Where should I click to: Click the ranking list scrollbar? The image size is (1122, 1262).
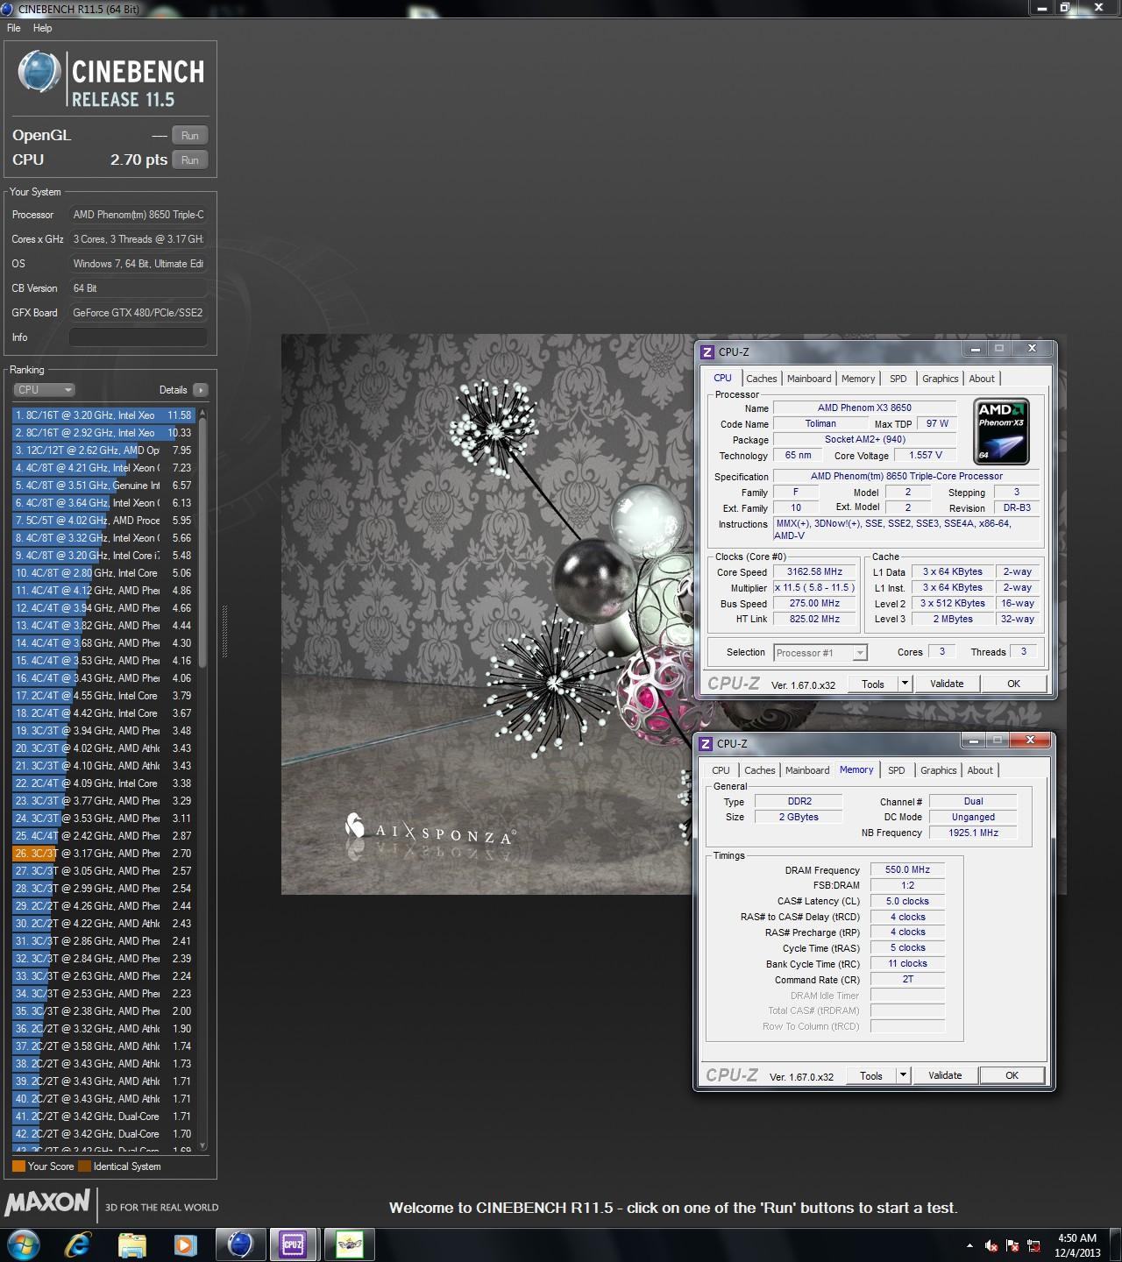(203, 543)
